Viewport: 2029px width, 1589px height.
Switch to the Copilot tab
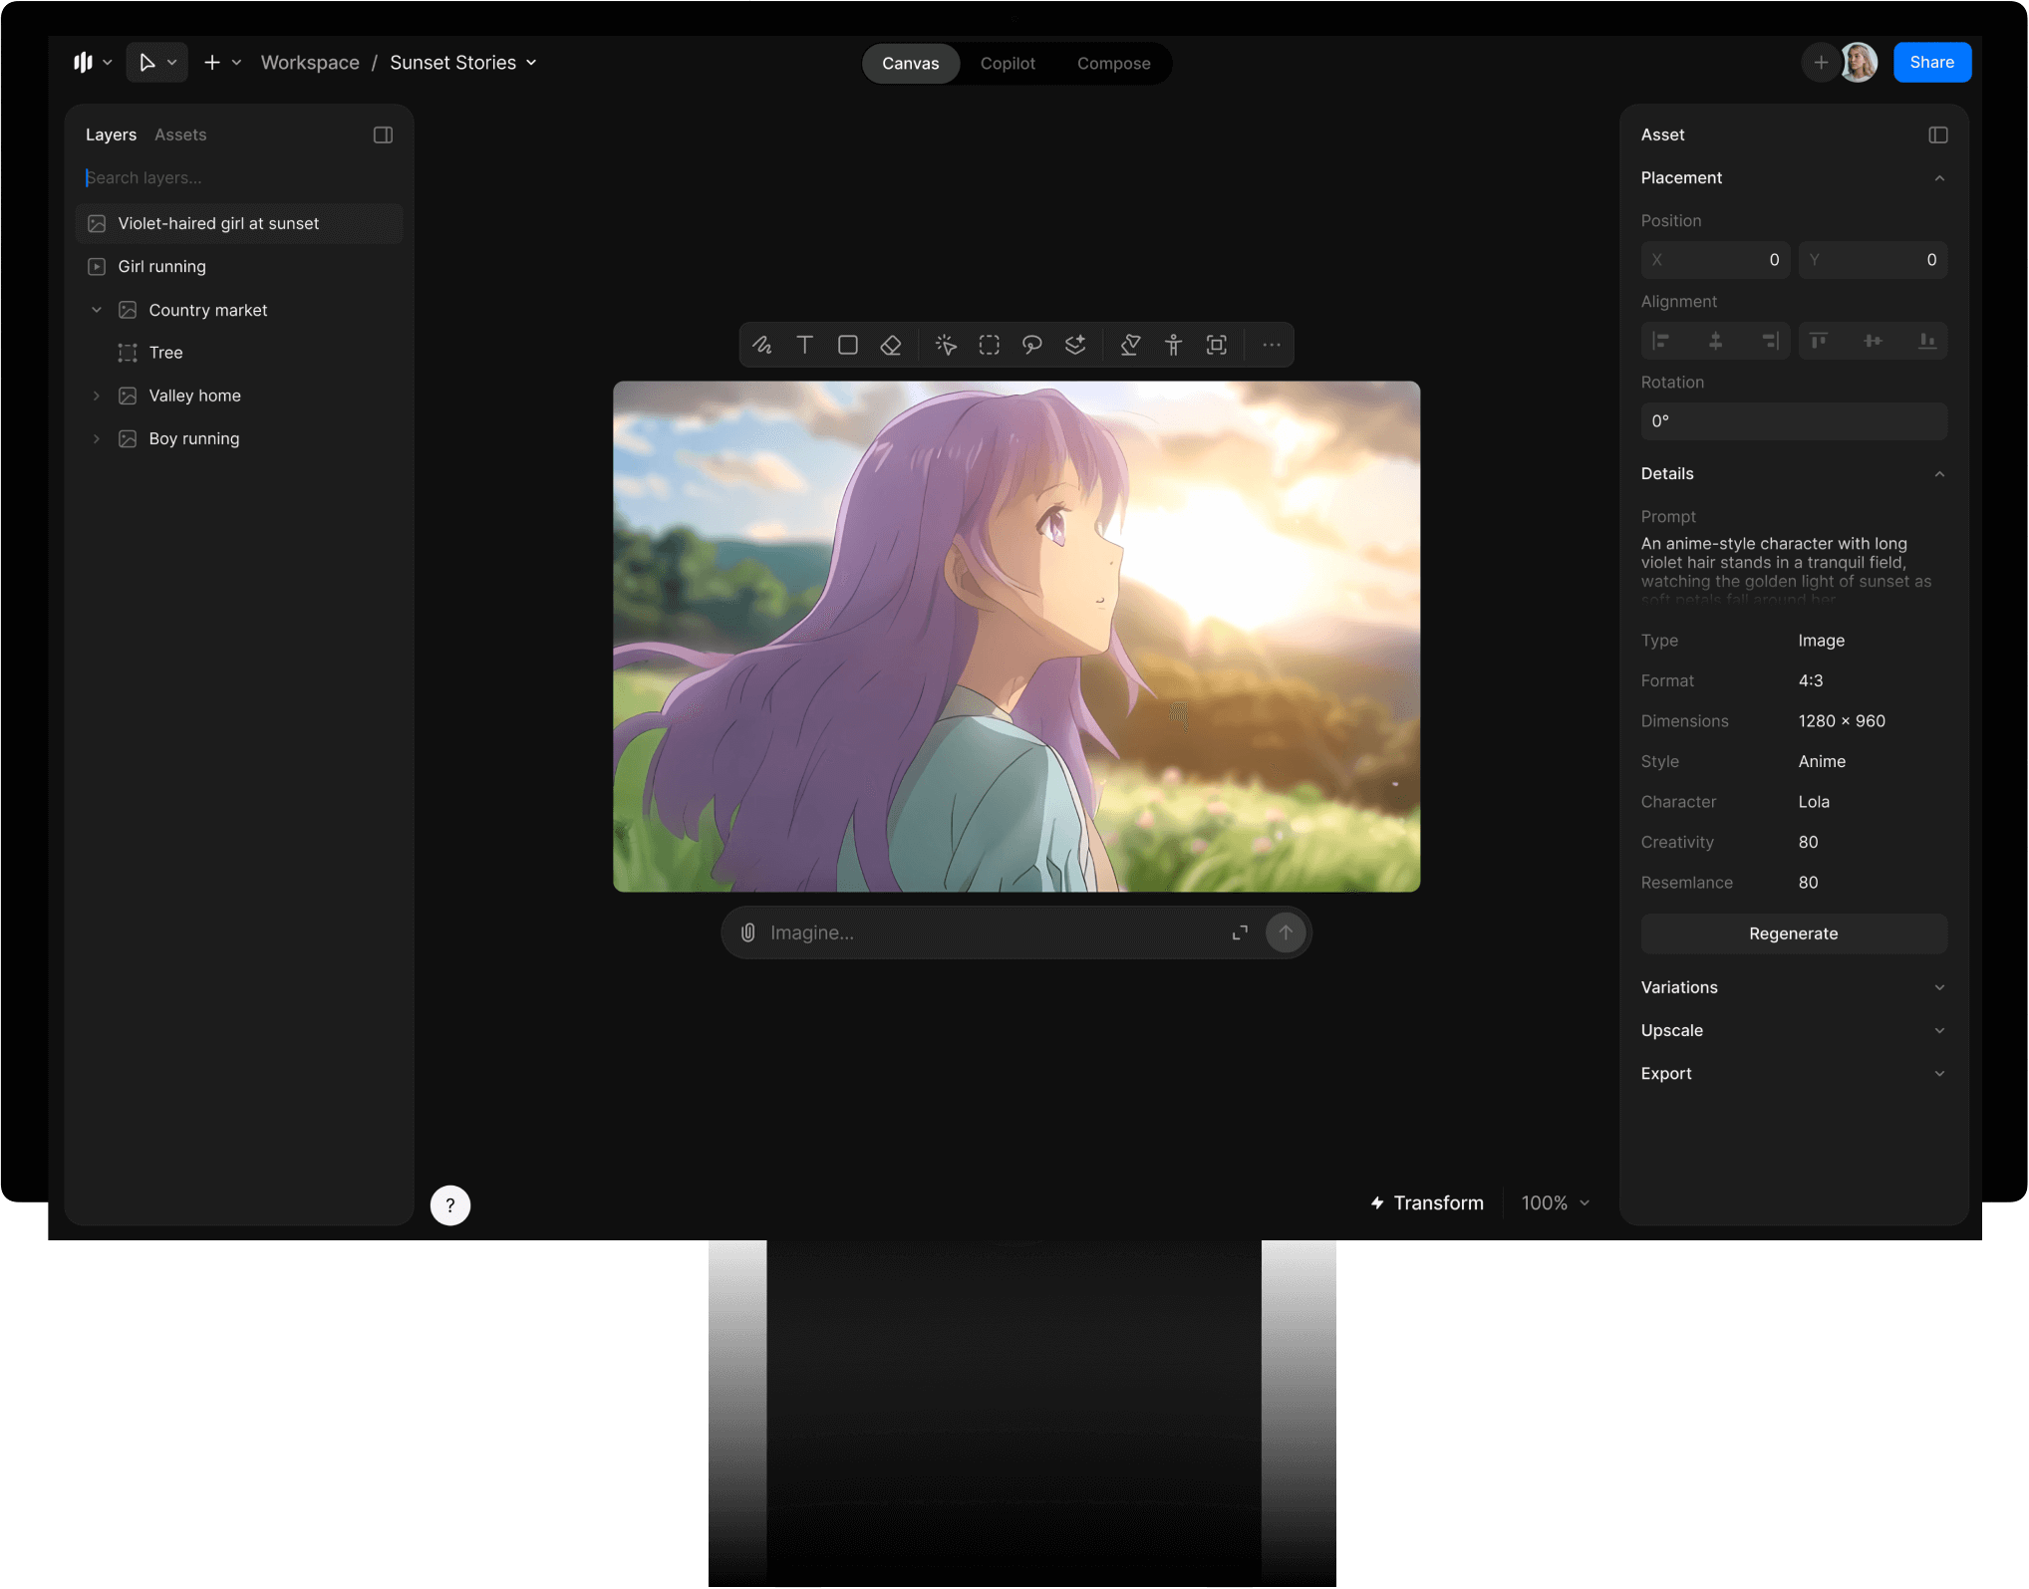click(1007, 63)
